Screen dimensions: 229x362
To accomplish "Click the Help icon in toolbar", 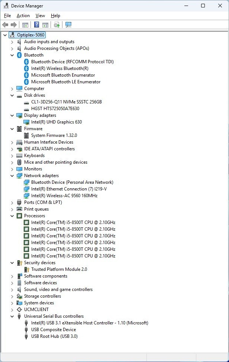I will [36, 25].
